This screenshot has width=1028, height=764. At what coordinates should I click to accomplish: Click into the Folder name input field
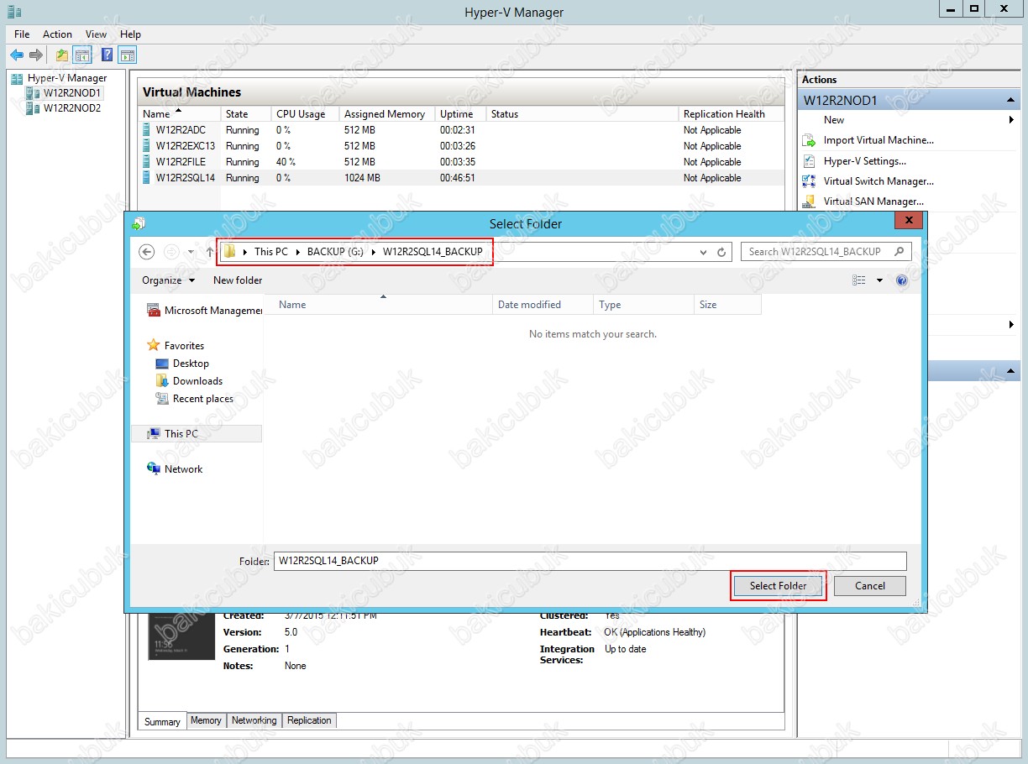tap(590, 561)
